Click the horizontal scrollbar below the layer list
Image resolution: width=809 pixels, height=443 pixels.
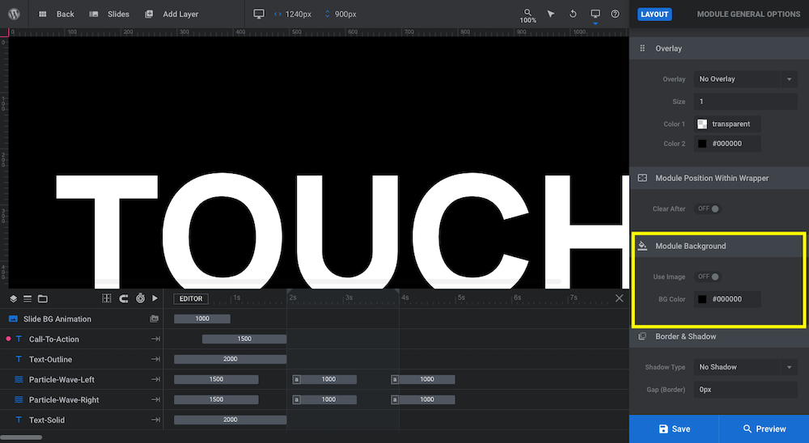click(x=21, y=437)
